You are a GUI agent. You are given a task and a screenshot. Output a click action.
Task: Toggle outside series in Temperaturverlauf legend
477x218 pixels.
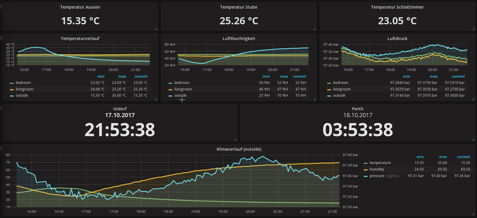click(x=22, y=96)
